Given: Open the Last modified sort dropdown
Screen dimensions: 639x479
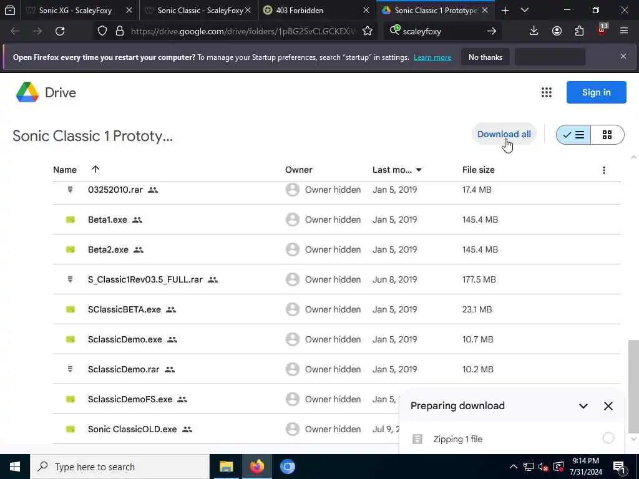Looking at the screenshot, I should [x=419, y=170].
